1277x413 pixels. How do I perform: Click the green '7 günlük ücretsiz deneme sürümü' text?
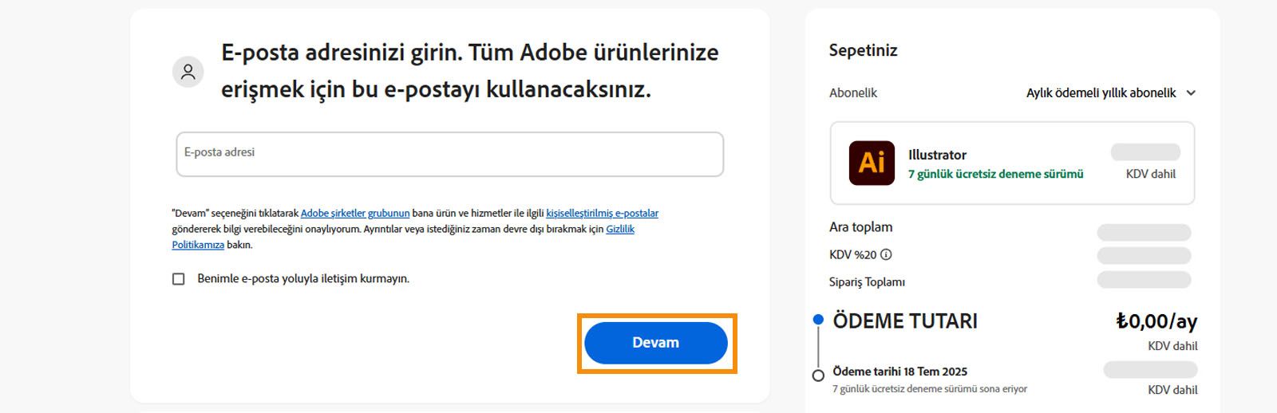(995, 175)
